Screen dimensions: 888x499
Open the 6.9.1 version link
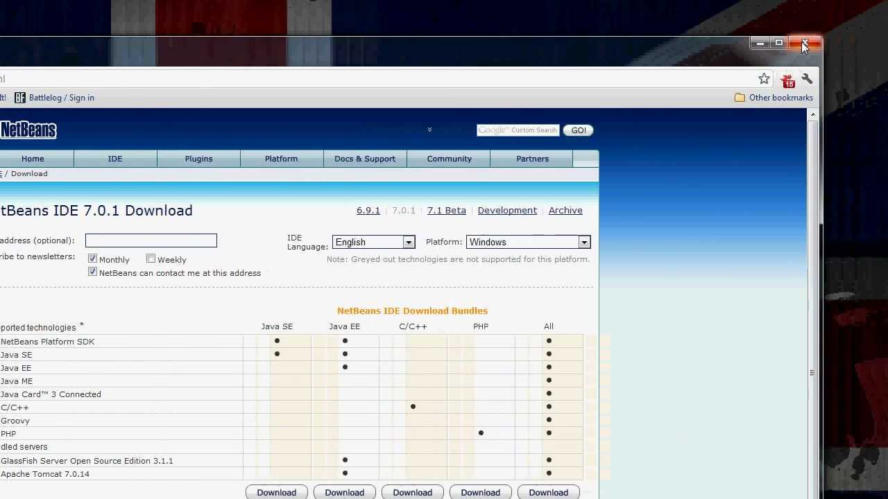[x=368, y=211]
